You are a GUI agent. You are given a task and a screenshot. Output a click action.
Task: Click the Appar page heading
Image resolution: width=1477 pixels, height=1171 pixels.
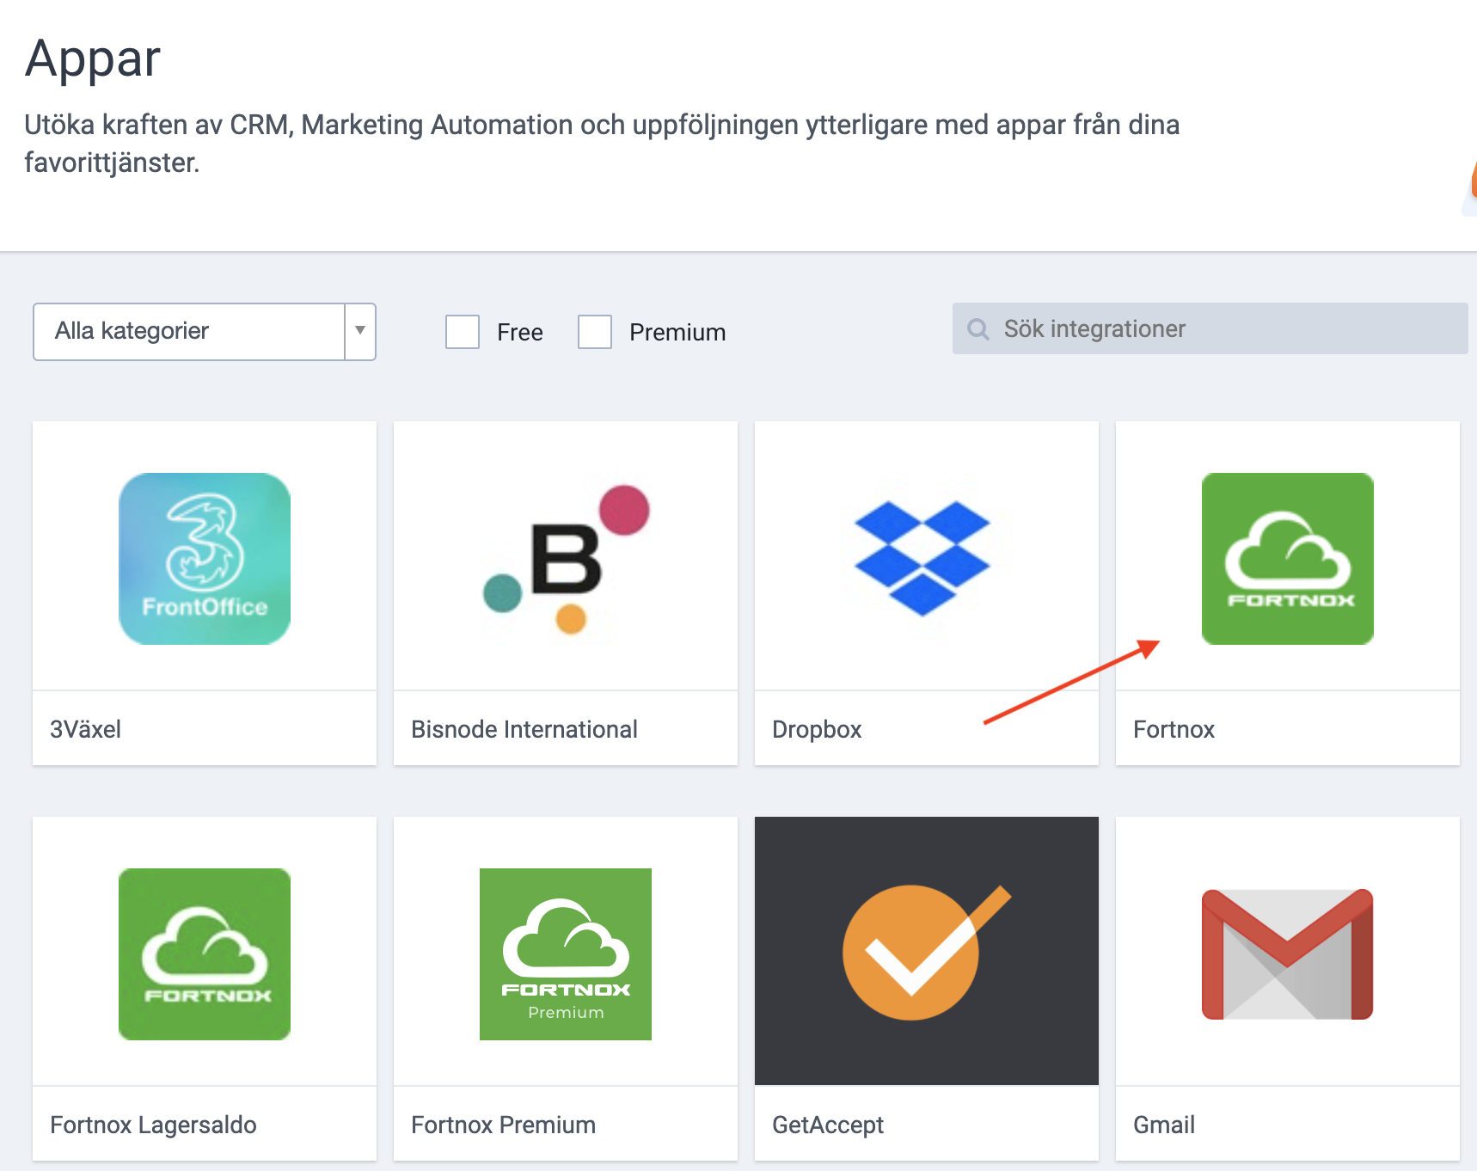click(93, 59)
